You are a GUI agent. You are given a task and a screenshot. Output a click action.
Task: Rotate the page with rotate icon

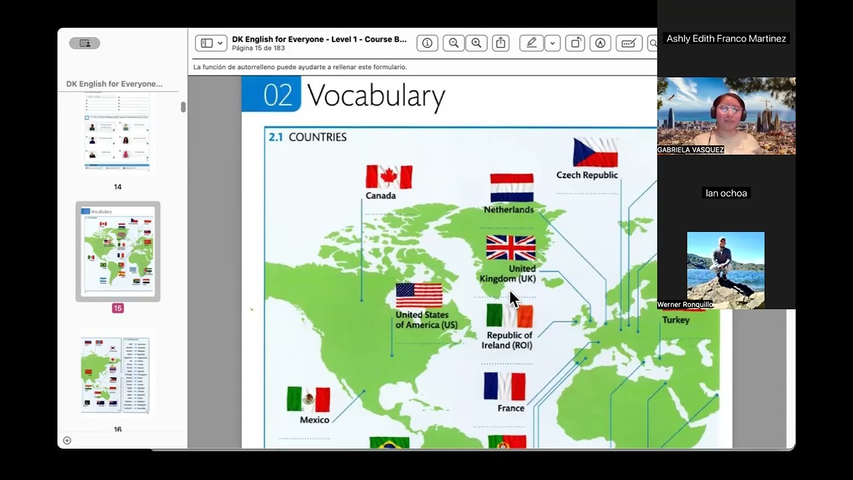(x=575, y=43)
